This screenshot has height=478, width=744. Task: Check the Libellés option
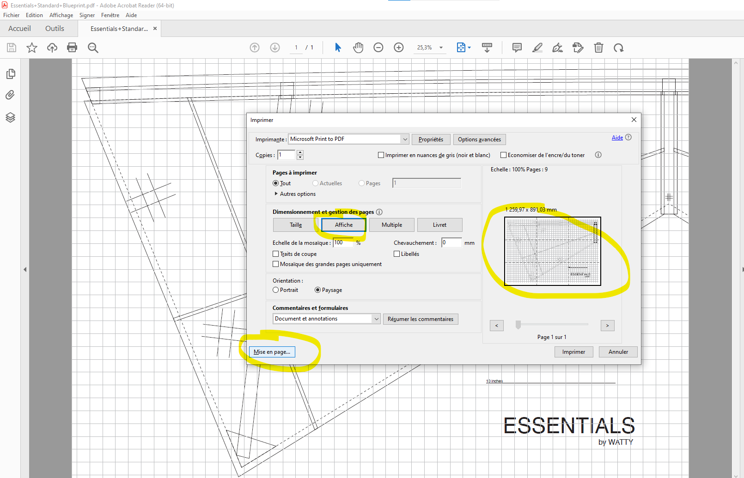(x=397, y=254)
